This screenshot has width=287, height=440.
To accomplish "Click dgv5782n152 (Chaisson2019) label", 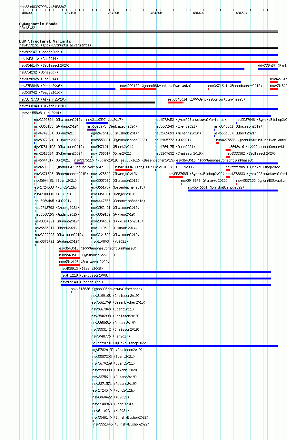I will point(117,350).
